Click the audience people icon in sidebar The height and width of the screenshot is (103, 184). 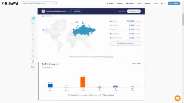[33, 34]
